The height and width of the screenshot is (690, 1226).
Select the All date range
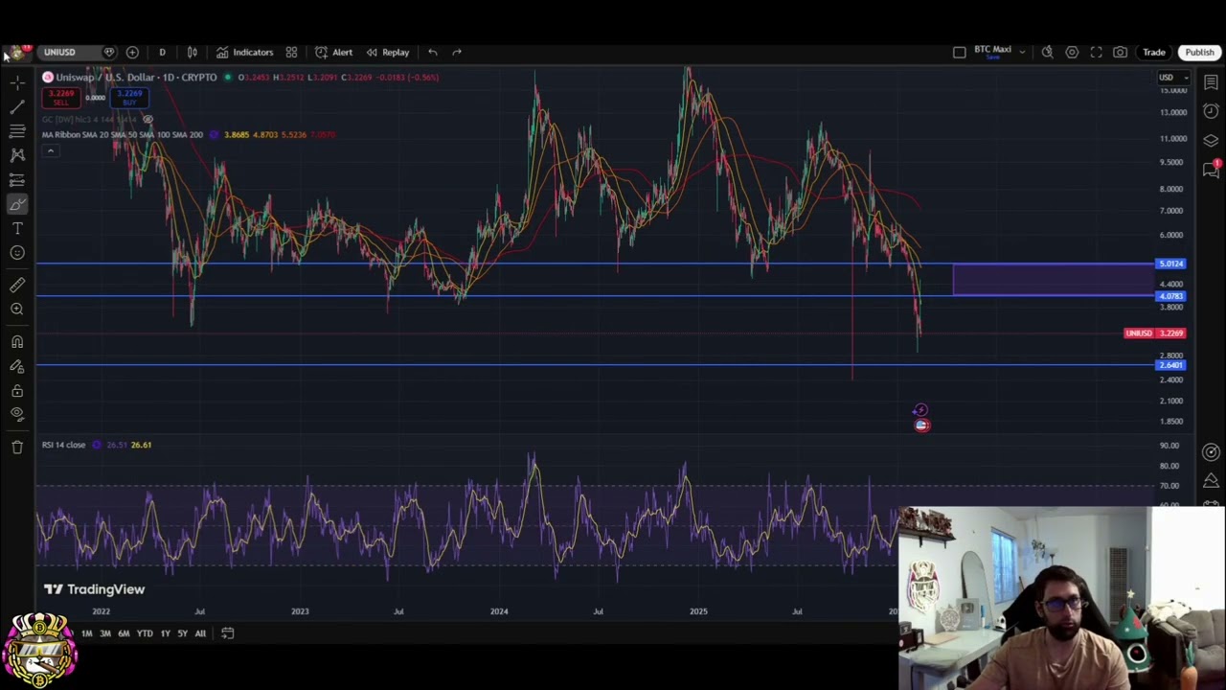[x=200, y=633]
